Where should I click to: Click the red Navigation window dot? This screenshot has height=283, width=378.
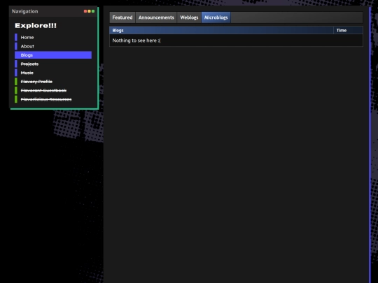[85, 11]
